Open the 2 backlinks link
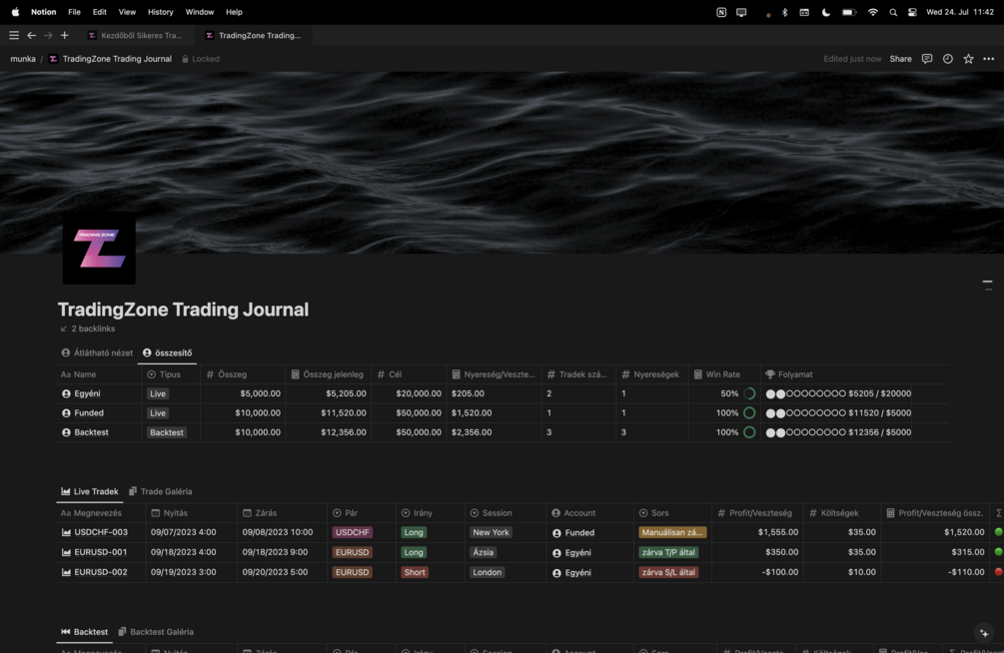Image resolution: width=1004 pixels, height=653 pixels. [88, 328]
